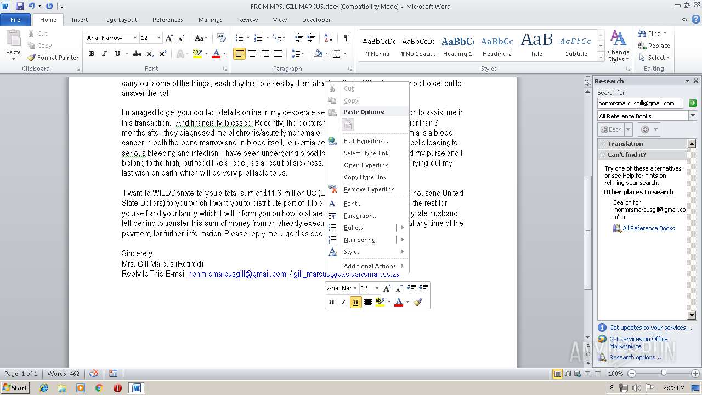This screenshot has width=702, height=395.
Task: Sort the selected text alphabetically
Action: [x=328, y=38]
